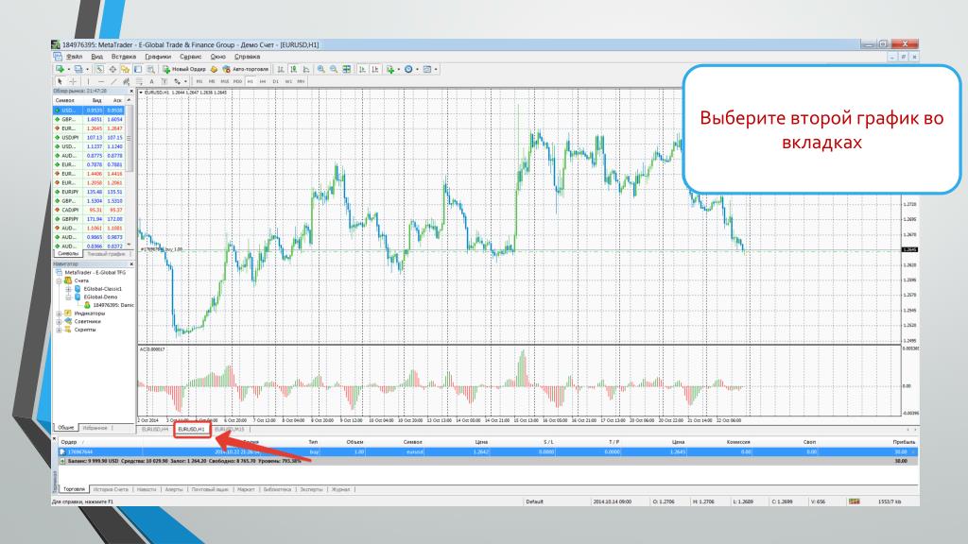Open the Новости terminal tab
The height and width of the screenshot is (544, 968).
click(x=147, y=489)
